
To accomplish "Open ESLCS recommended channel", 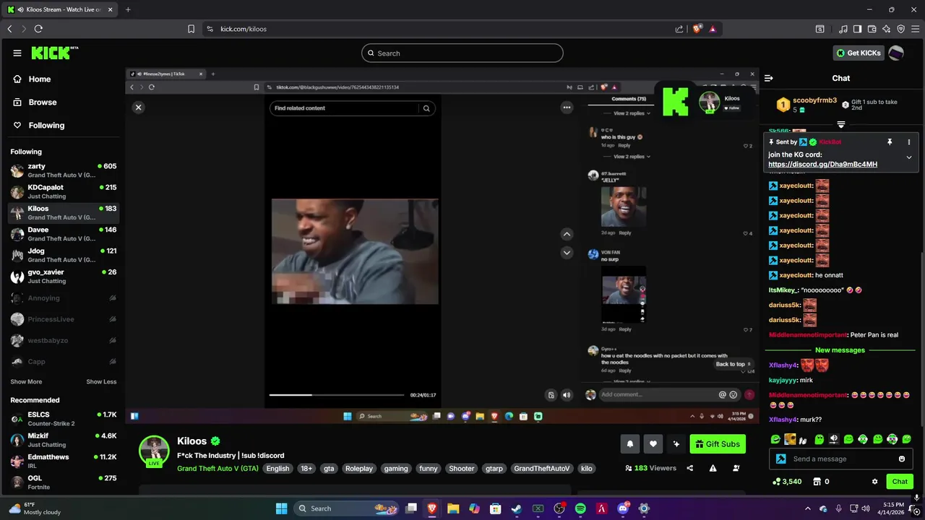I will click(x=63, y=419).
